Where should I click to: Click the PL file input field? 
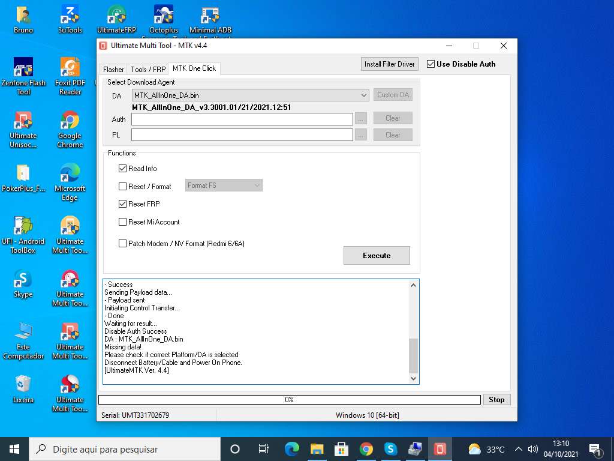[x=242, y=135]
